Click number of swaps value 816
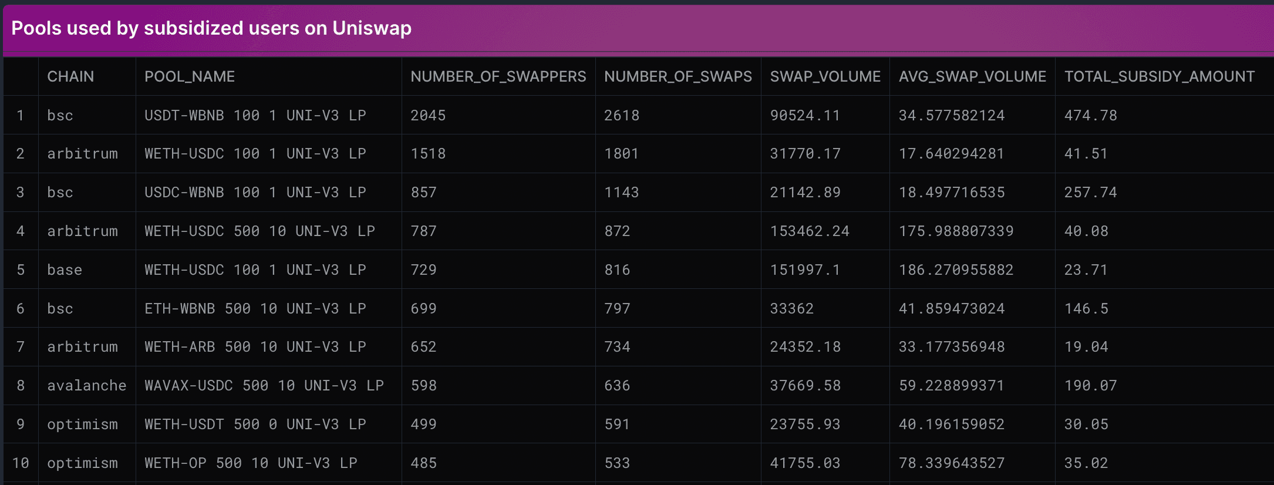This screenshot has height=485, width=1274. 617,270
